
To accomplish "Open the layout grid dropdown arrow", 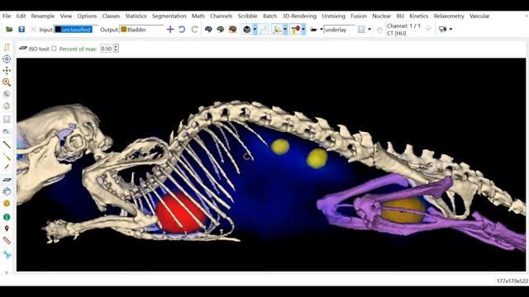I will coord(369,30).
